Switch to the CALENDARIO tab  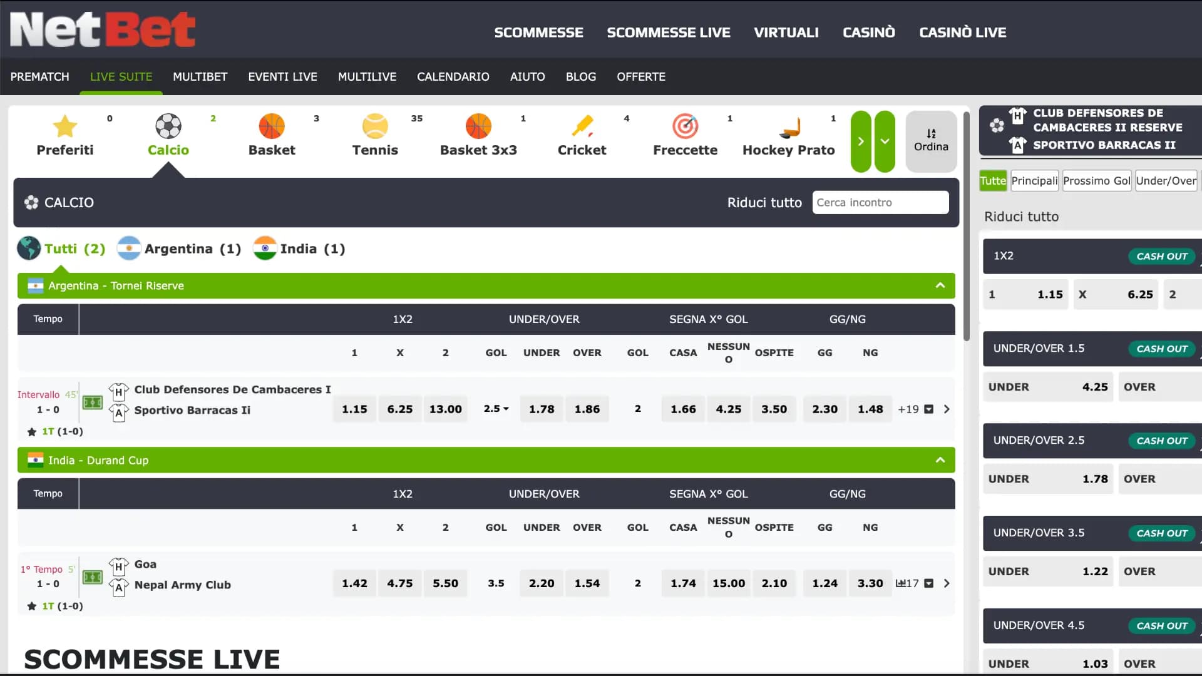pyautogui.click(x=453, y=76)
